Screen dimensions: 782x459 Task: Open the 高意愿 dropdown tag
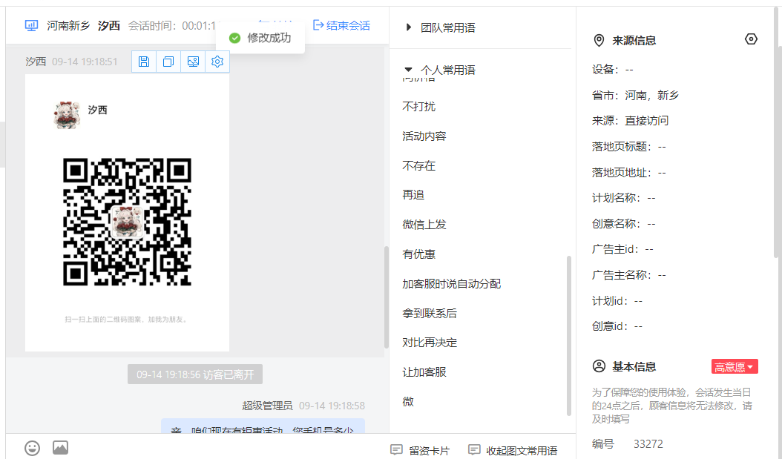click(x=735, y=367)
